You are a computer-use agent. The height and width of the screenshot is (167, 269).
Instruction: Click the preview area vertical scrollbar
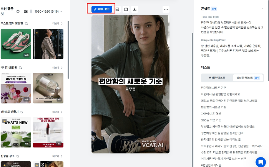pyautogui.click(x=193, y=100)
